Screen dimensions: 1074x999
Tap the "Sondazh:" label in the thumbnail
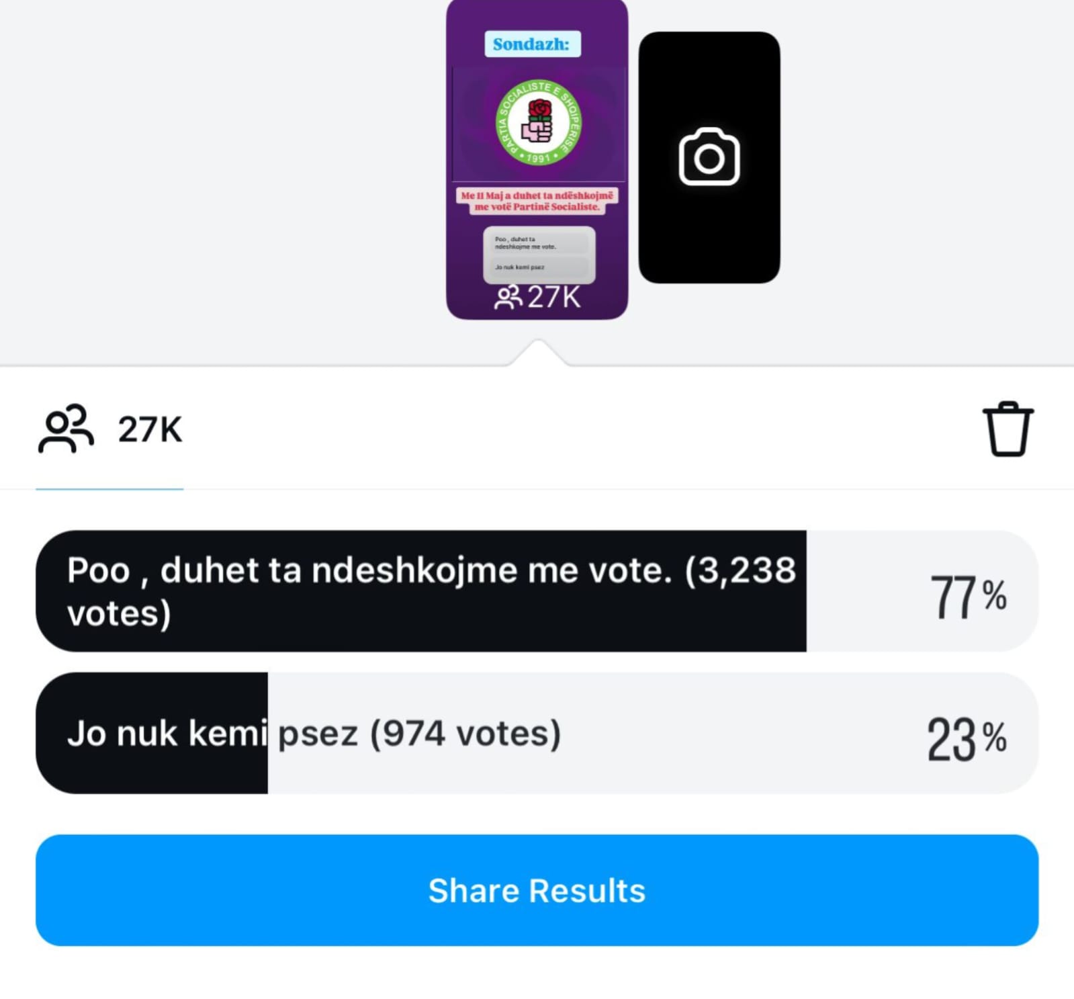tap(532, 44)
